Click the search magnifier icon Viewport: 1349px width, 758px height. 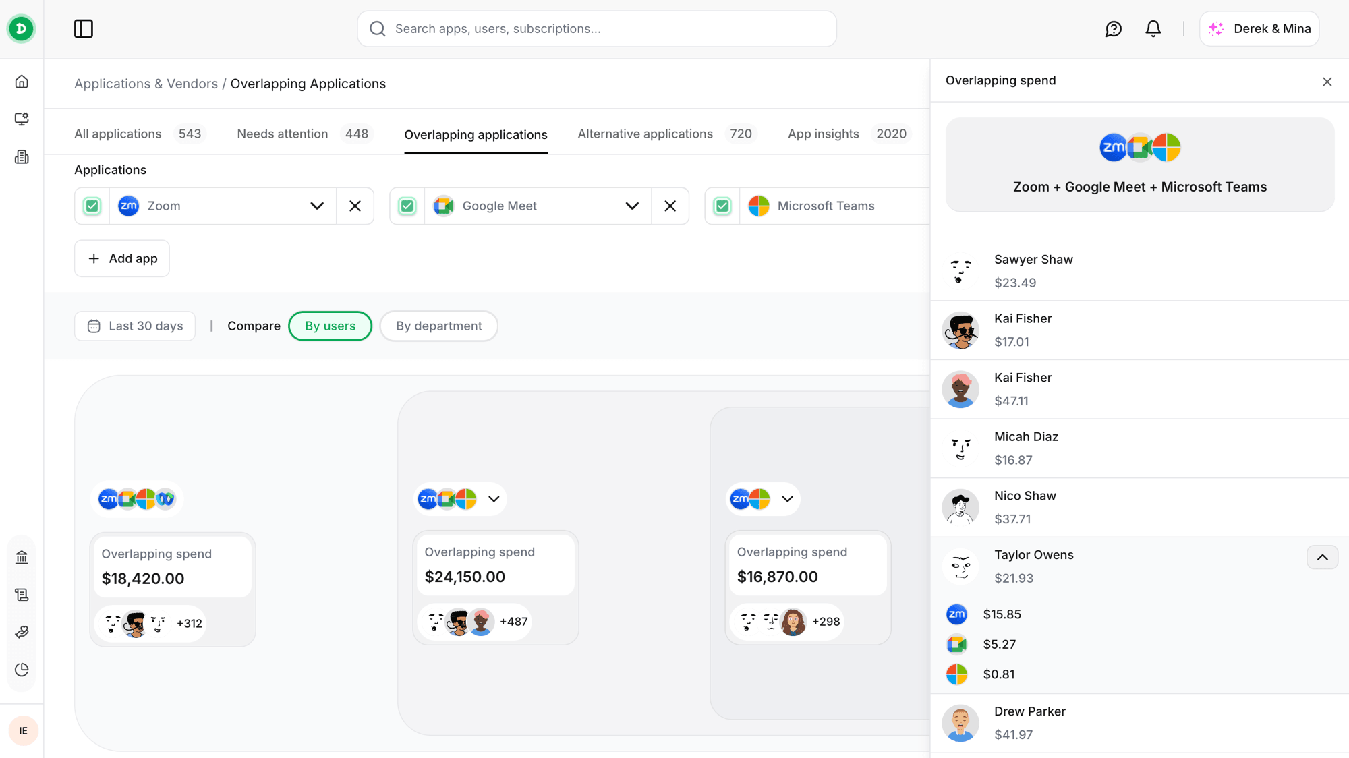click(x=378, y=29)
